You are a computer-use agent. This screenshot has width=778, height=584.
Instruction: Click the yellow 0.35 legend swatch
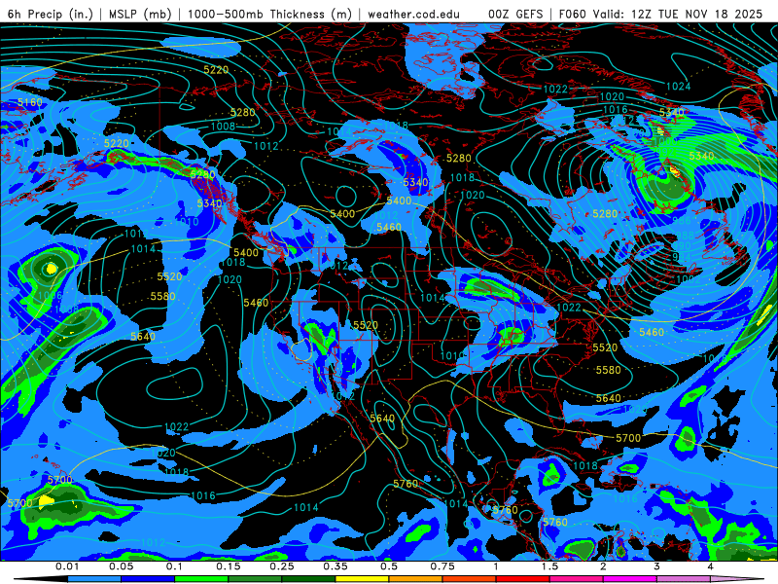tap(362, 579)
